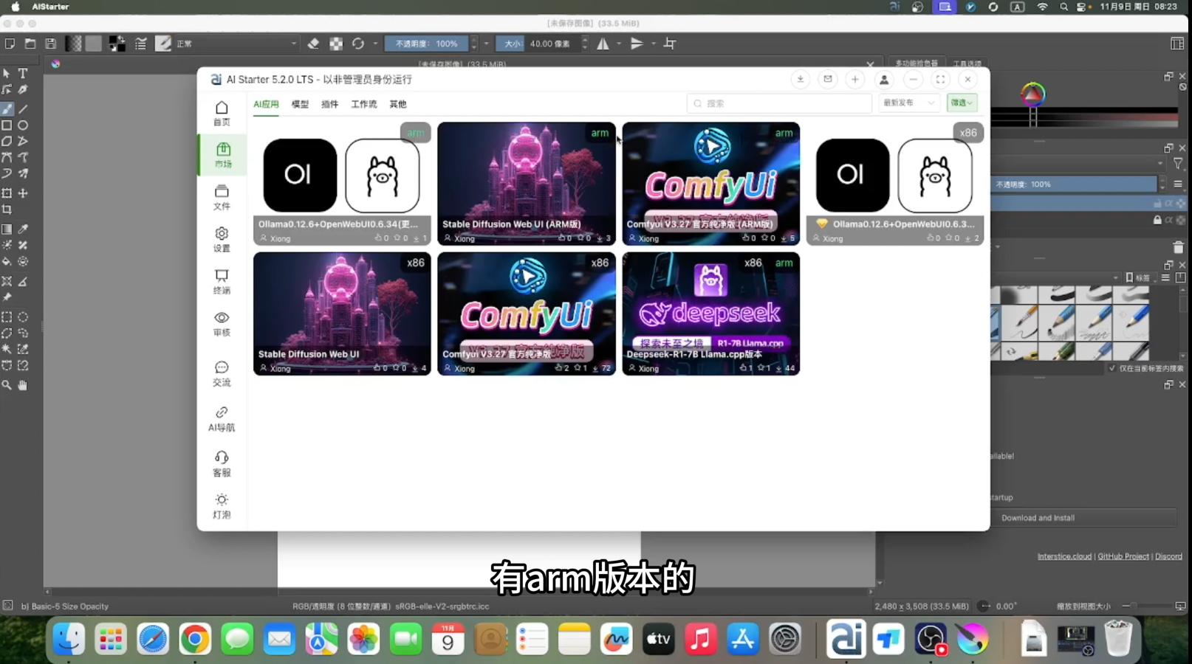This screenshot has height=664, width=1192.
Task: Open 客服 customer service
Action: click(x=222, y=464)
